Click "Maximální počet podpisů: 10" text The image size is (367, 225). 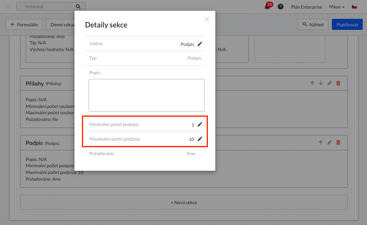[54, 172]
